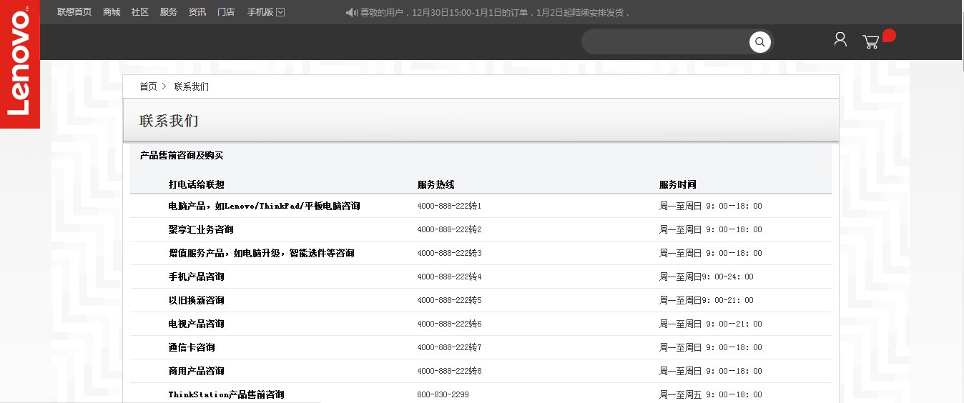Click the 电视产品咨询 service time cell
964x403 pixels.
[711, 324]
